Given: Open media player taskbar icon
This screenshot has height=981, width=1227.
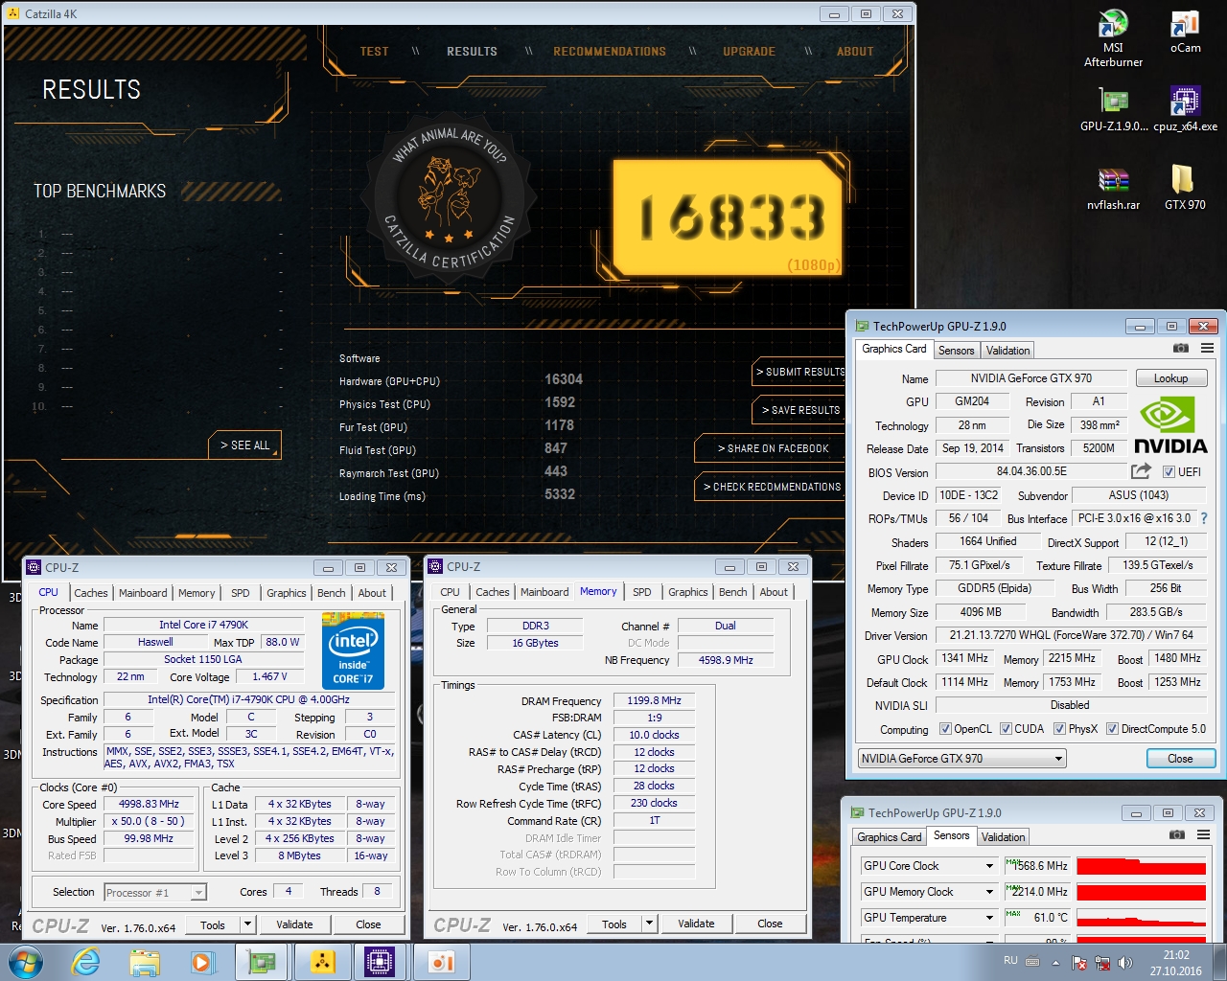Looking at the screenshot, I should point(202,962).
